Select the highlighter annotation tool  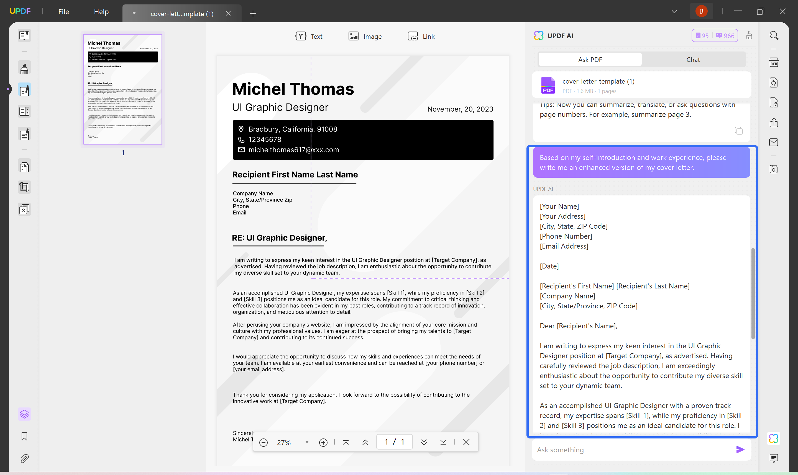point(24,68)
